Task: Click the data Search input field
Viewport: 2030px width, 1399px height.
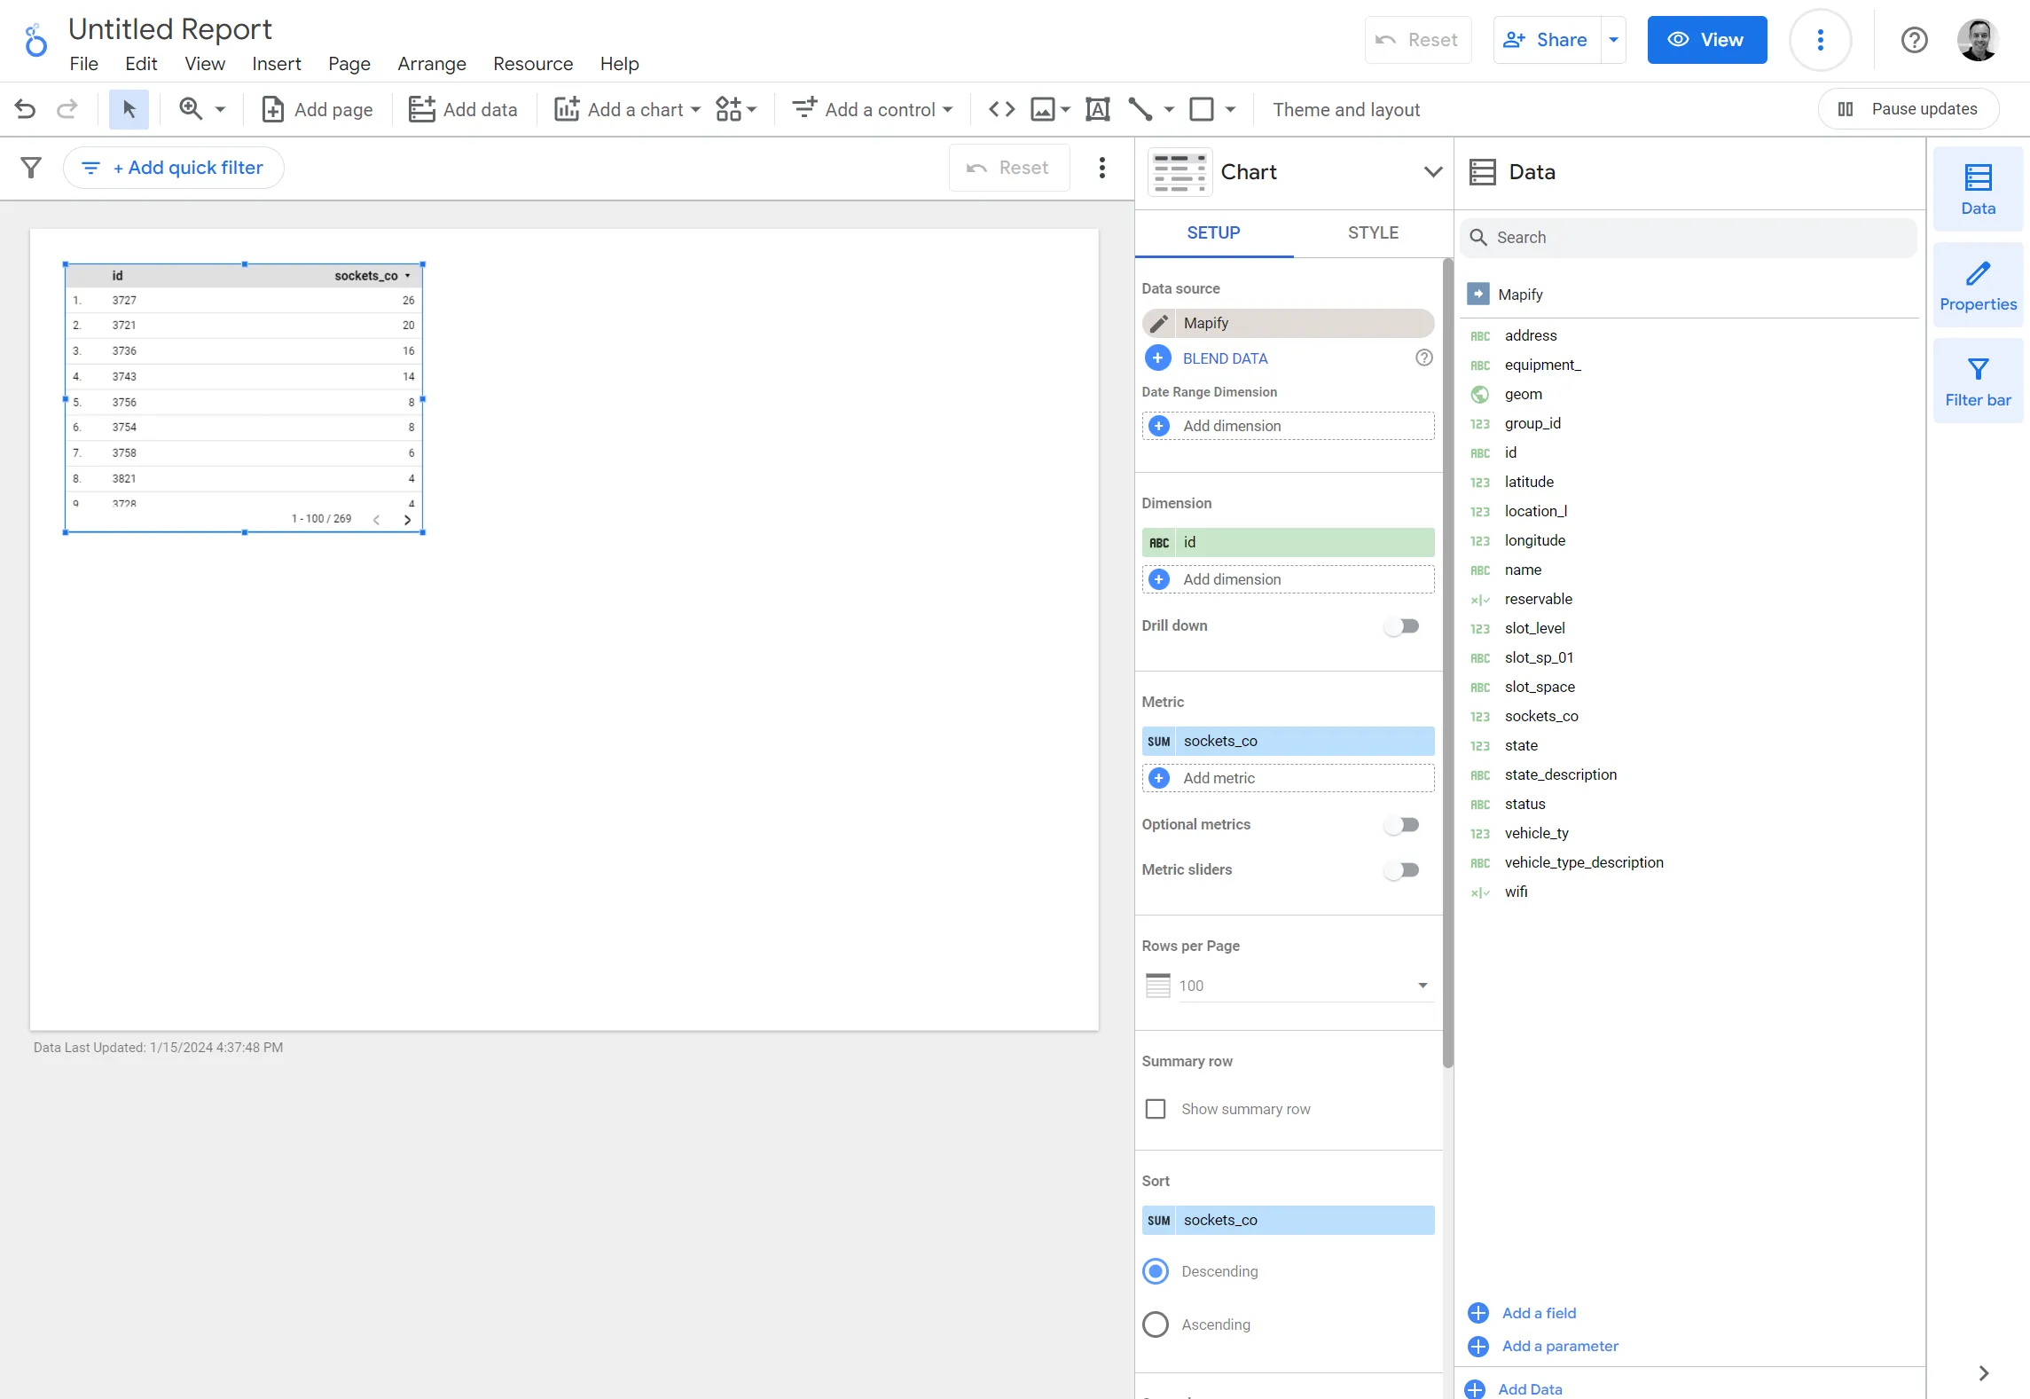Action: click(1689, 238)
